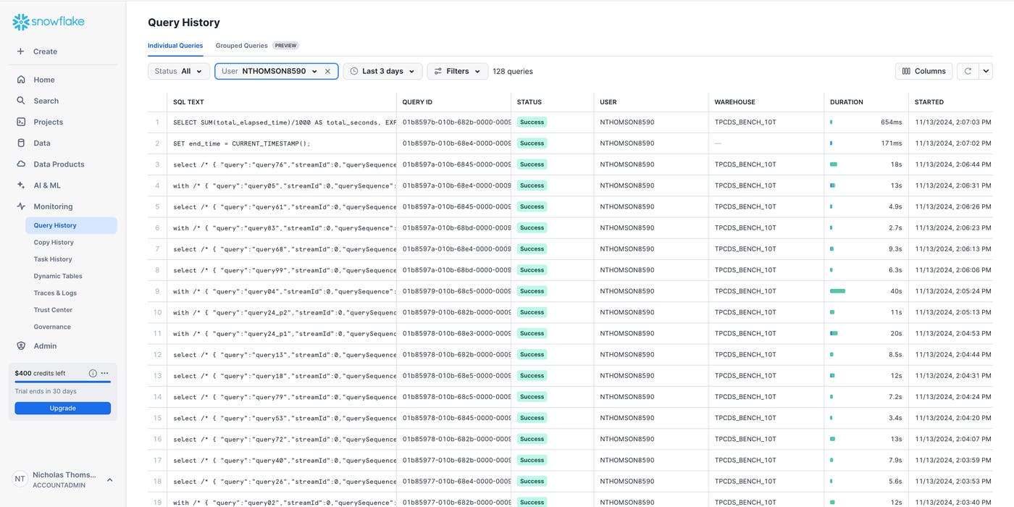Sort by the STARTED column header

pos(929,102)
